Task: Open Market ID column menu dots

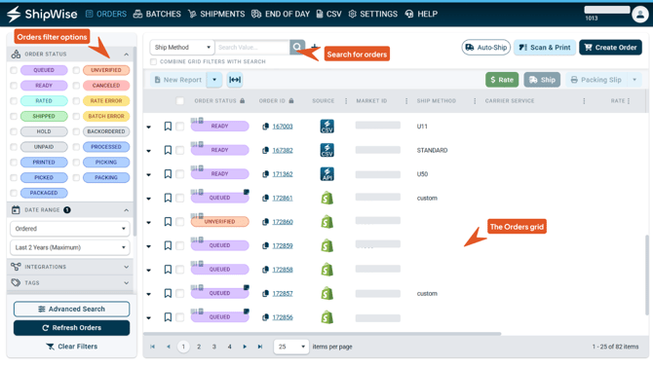Action: pos(406,100)
